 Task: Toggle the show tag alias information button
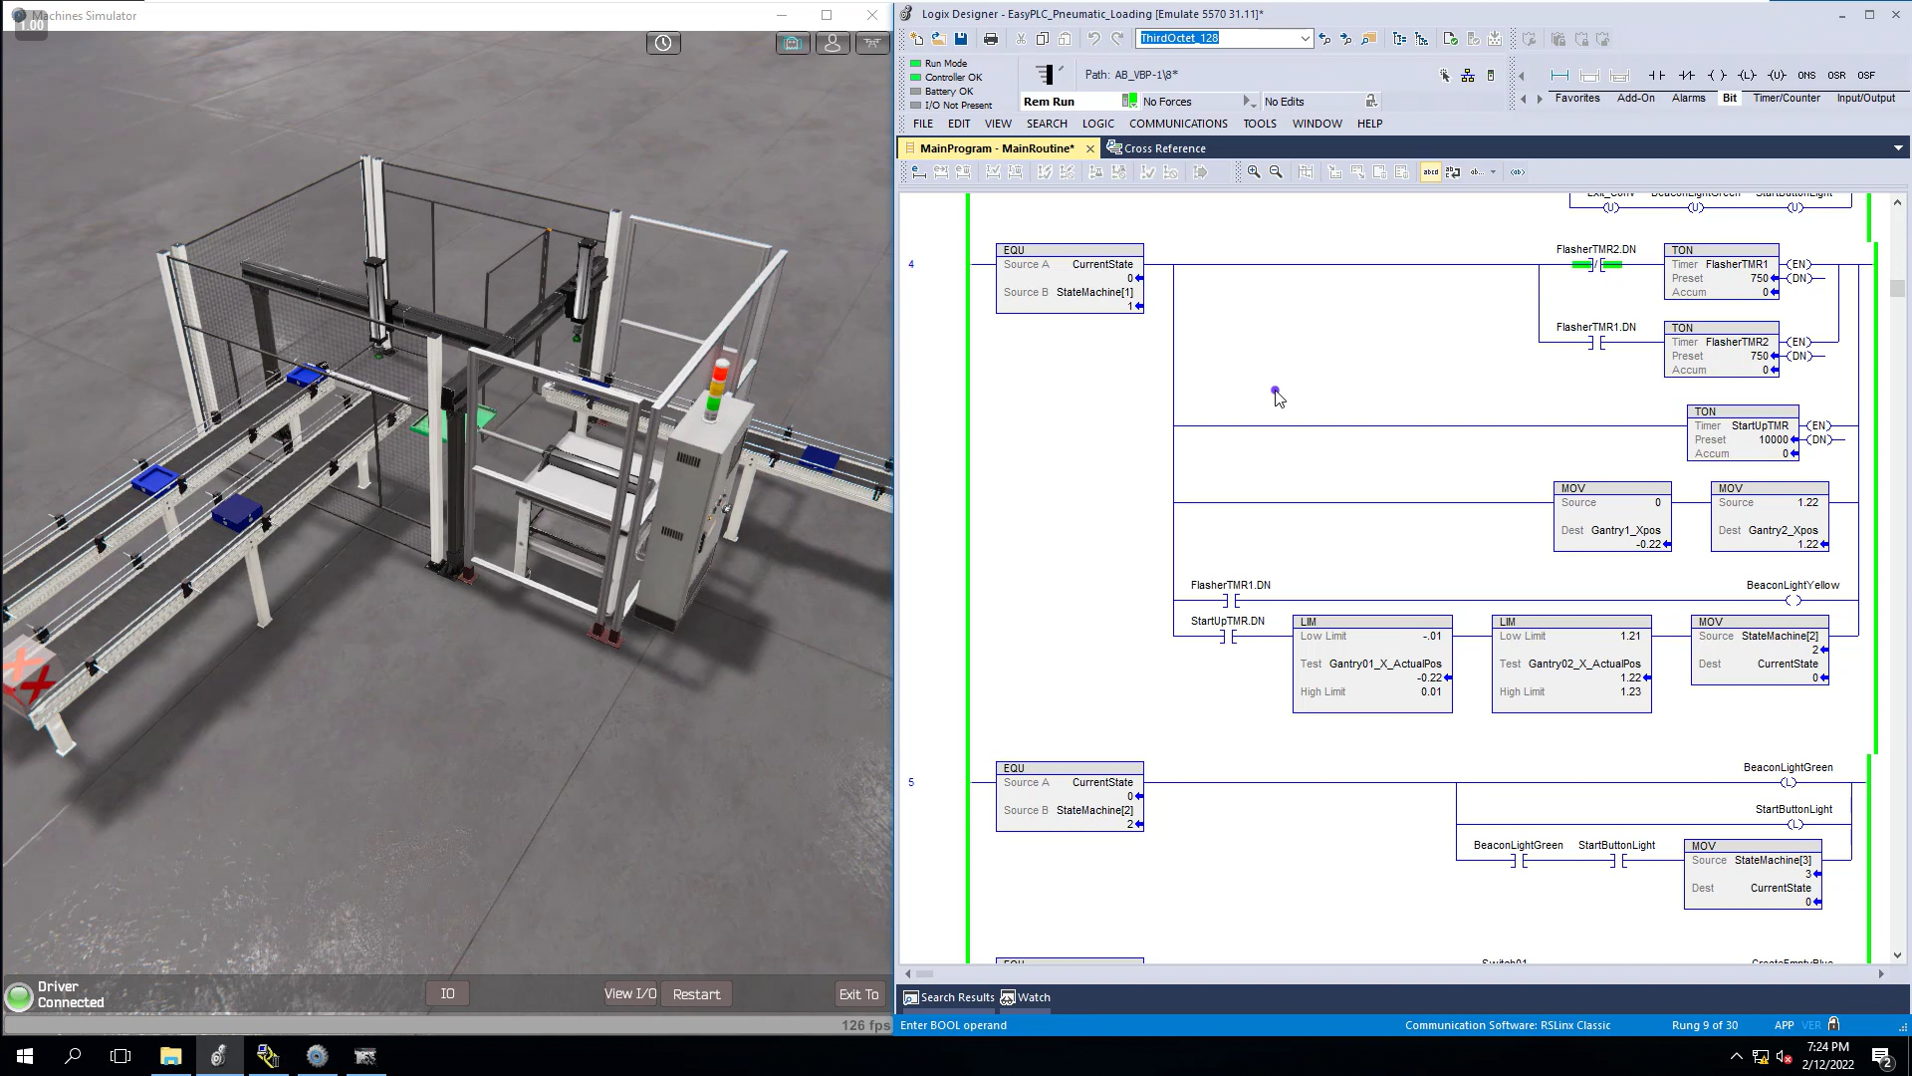[x=1453, y=172]
